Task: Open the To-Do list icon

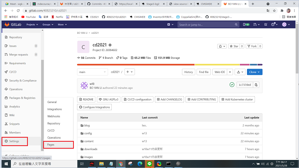Action: (266, 24)
